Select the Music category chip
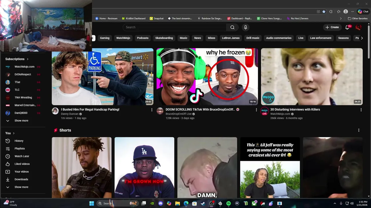Viewport: 371px width, 208px height. tap(183, 38)
